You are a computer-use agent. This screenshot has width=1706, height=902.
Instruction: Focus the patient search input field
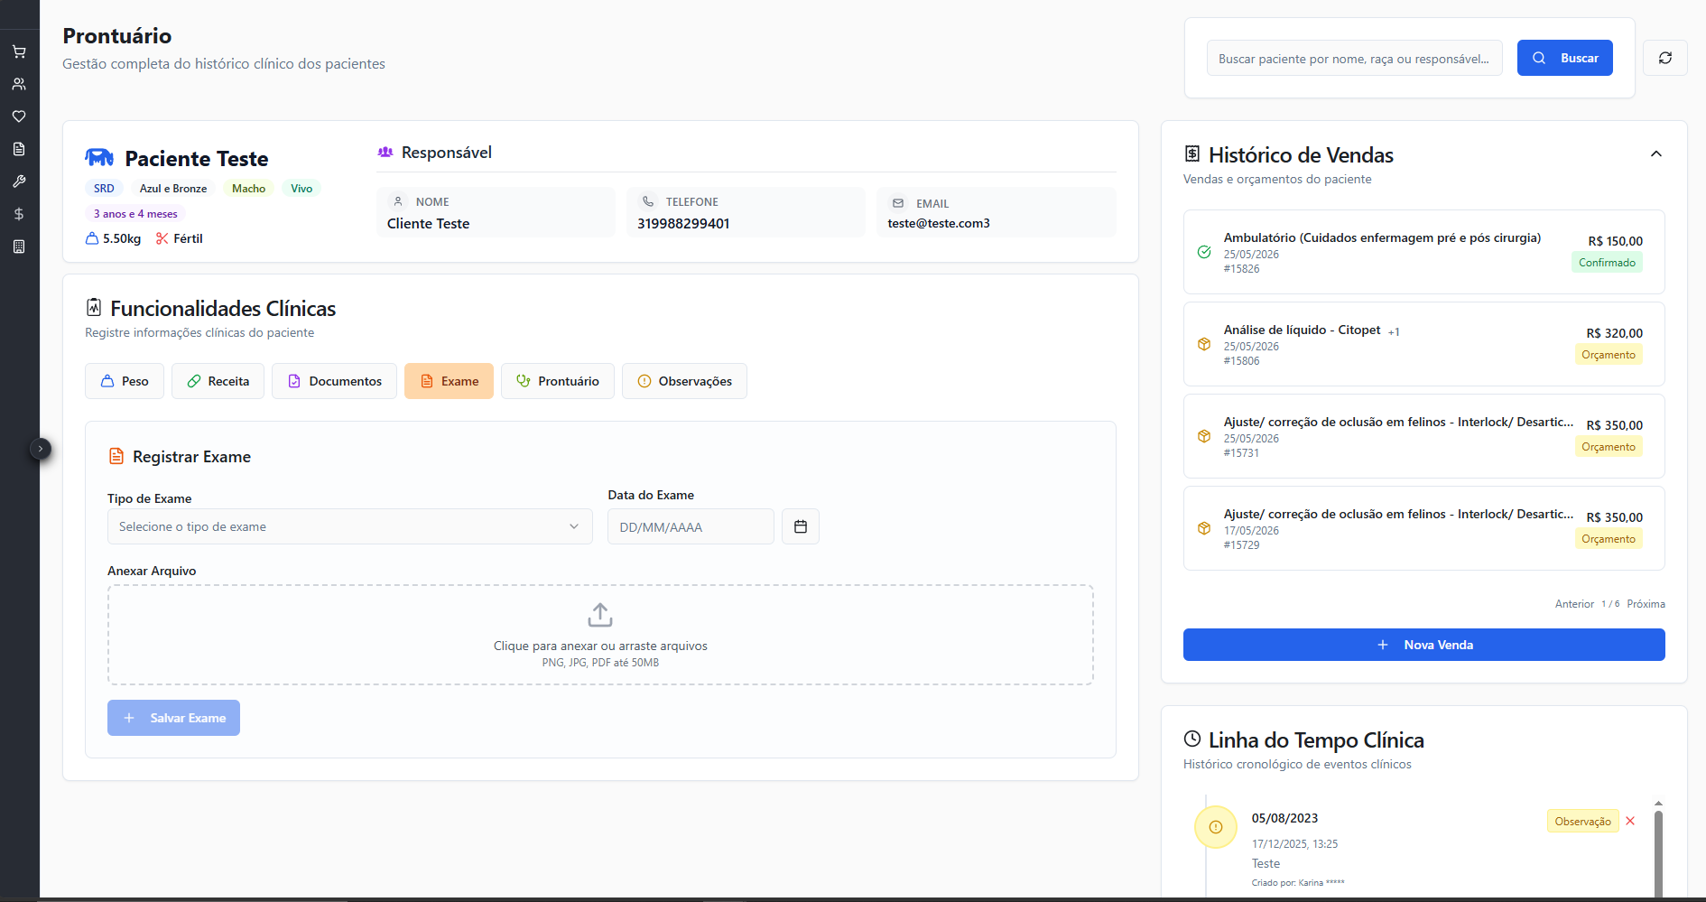point(1354,59)
